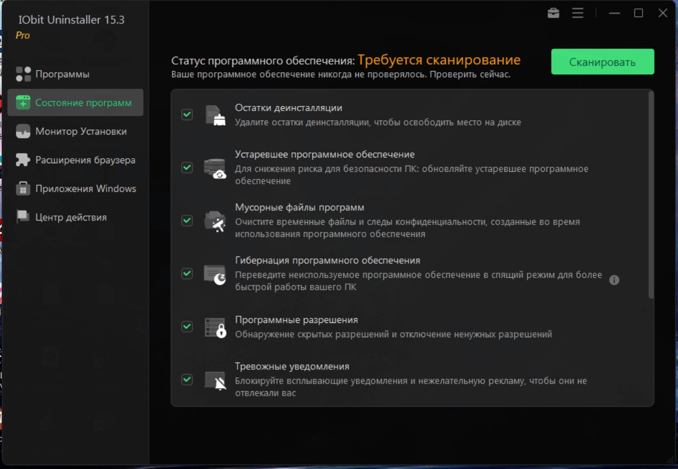Click the Состояние программ green icon

click(23, 103)
